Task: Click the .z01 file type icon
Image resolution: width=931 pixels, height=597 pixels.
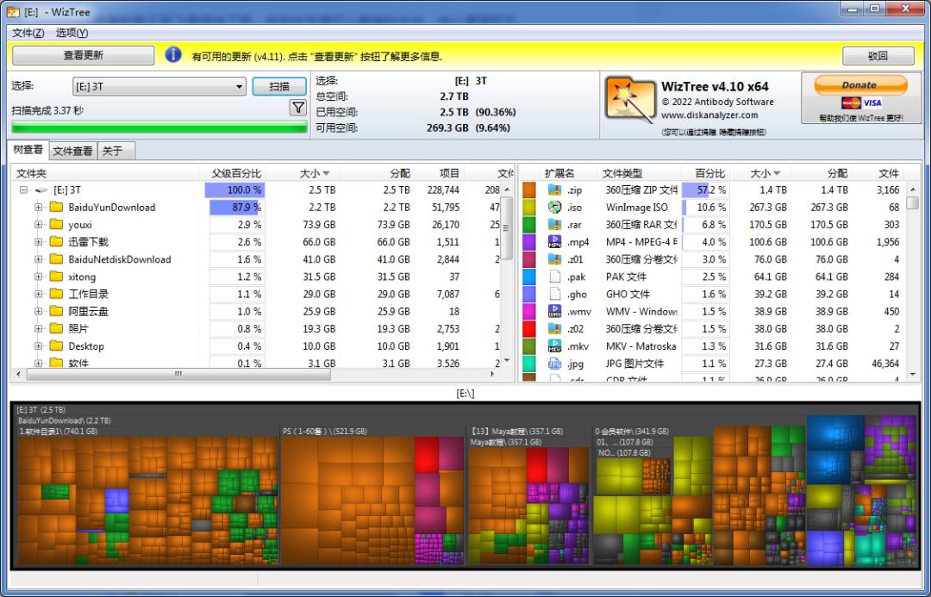Action: coord(554,259)
